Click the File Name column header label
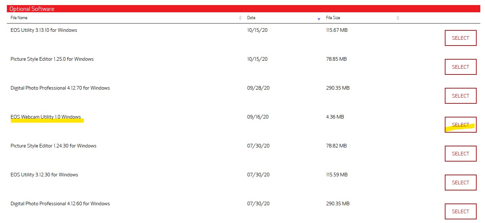Screen dimensions: 485x223 [19, 18]
